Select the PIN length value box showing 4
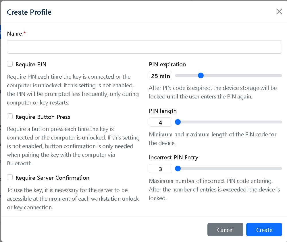287x242 pixels. [160, 122]
